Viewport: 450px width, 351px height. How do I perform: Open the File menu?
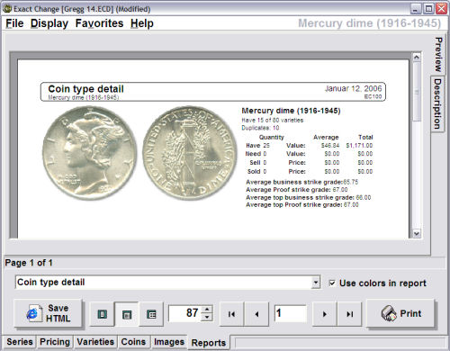(14, 23)
